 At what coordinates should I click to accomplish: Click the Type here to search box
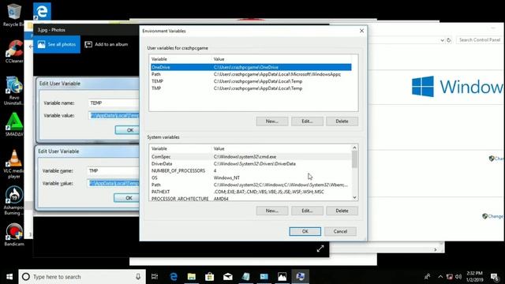(82, 277)
